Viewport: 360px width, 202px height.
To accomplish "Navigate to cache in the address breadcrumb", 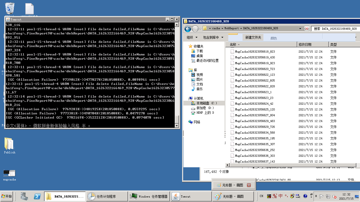I will tap(216, 28).
